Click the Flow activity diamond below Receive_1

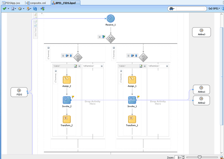111,38
